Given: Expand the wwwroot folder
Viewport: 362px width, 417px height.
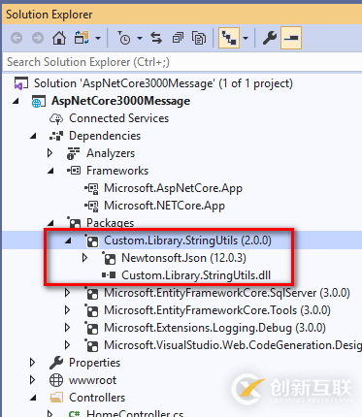Looking at the screenshot, I should [33, 380].
